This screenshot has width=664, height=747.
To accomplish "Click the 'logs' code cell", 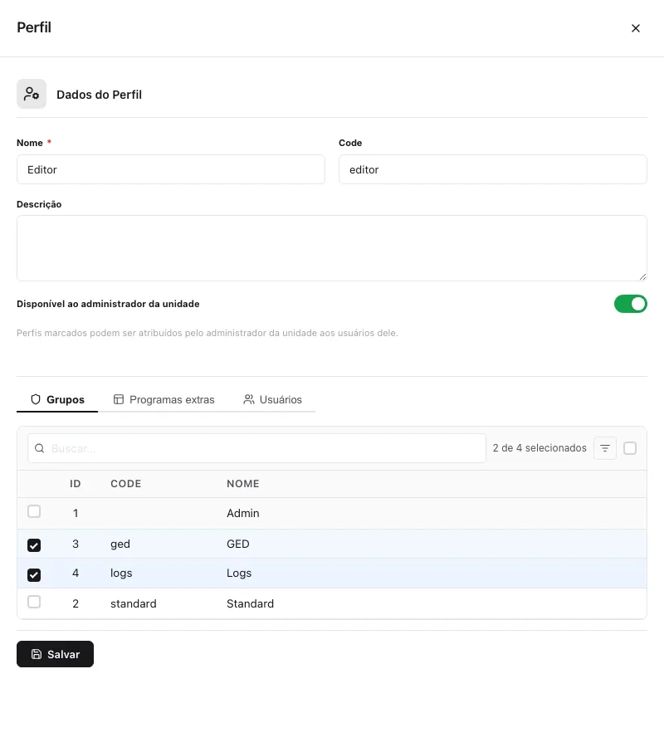I will click(x=121, y=573).
